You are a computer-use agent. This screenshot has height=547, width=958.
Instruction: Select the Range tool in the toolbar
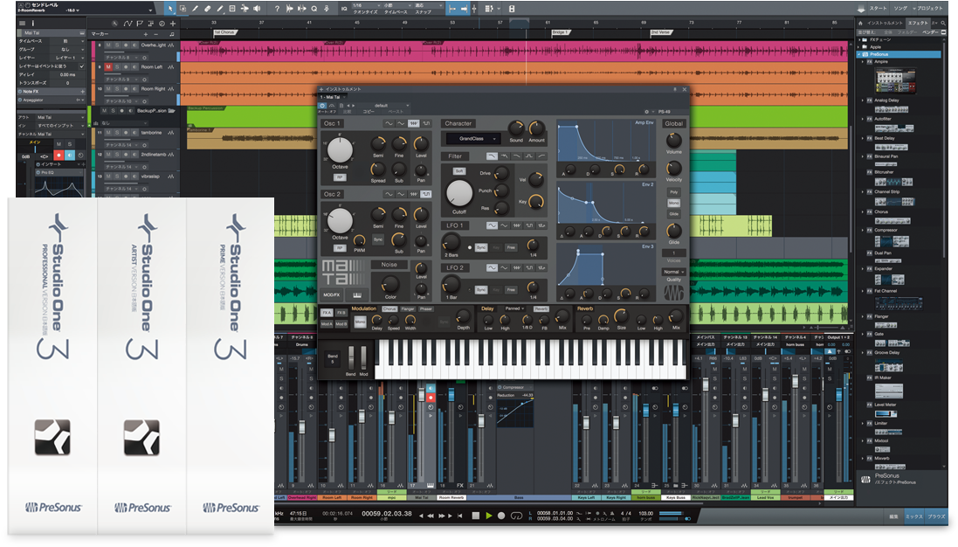click(183, 9)
